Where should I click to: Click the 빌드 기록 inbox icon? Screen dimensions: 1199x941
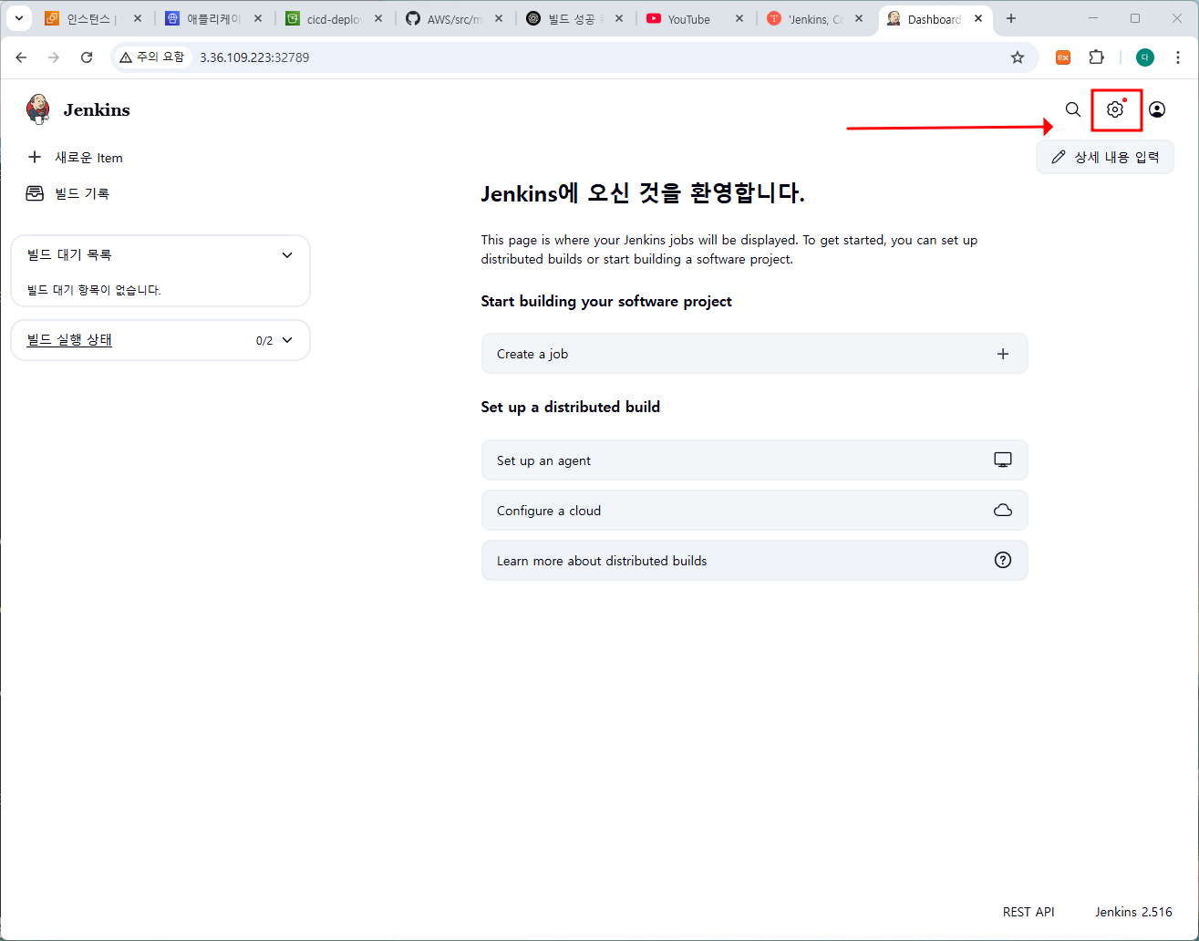tap(35, 193)
